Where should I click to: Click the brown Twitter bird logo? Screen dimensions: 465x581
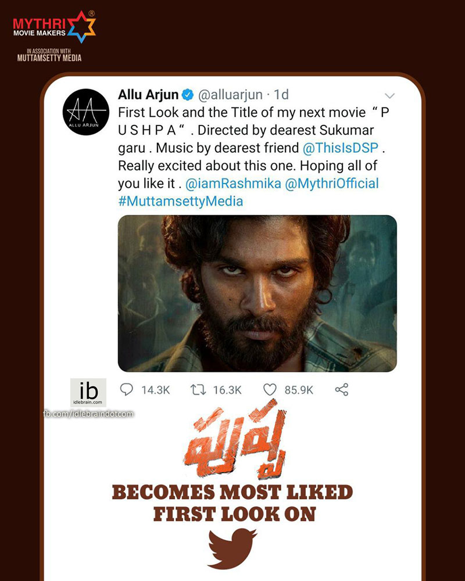pyautogui.click(x=233, y=548)
